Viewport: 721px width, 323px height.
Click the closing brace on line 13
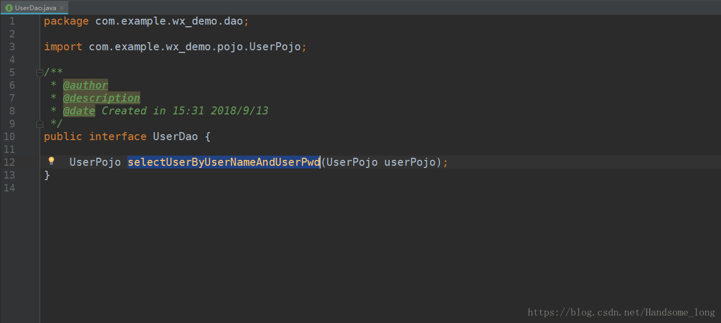pos(47,175)
